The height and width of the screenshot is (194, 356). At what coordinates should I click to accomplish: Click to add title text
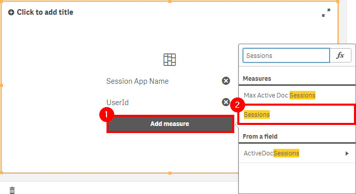[45, 12]
